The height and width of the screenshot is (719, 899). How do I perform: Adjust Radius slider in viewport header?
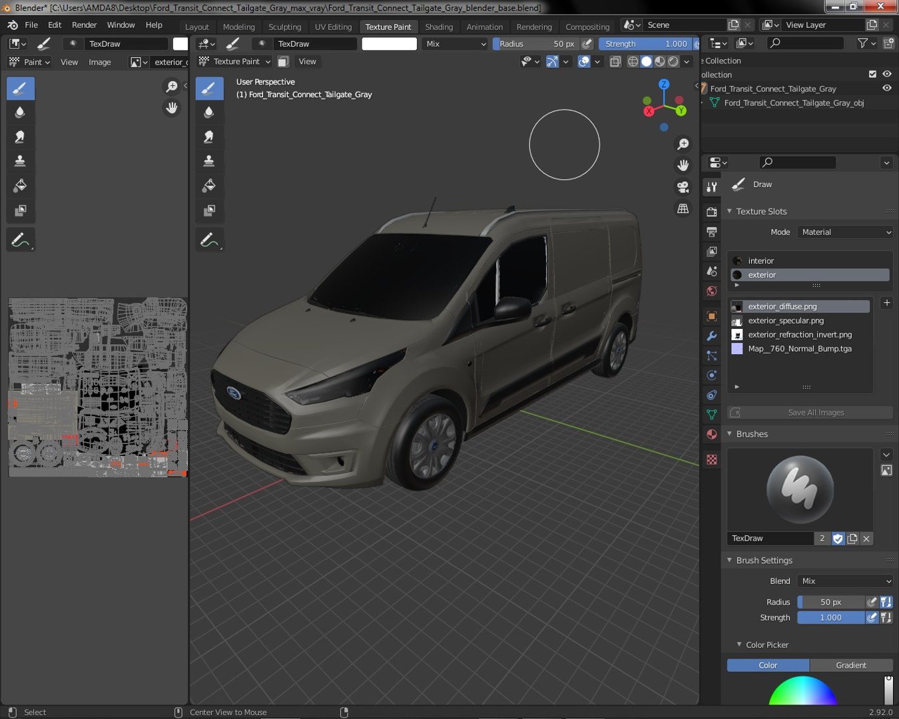[536, 44]
